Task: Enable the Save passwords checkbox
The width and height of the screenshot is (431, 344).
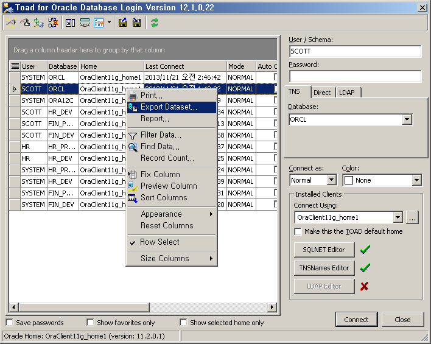Action: pos(9,323)
